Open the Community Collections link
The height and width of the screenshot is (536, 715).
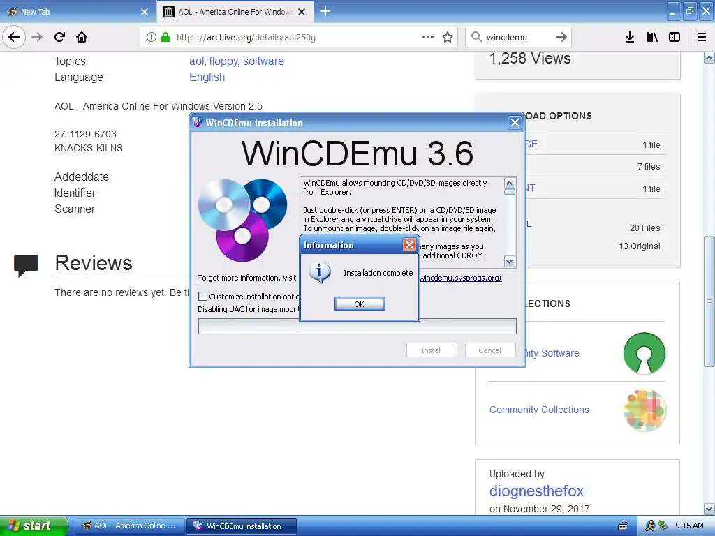pos(539,410)
